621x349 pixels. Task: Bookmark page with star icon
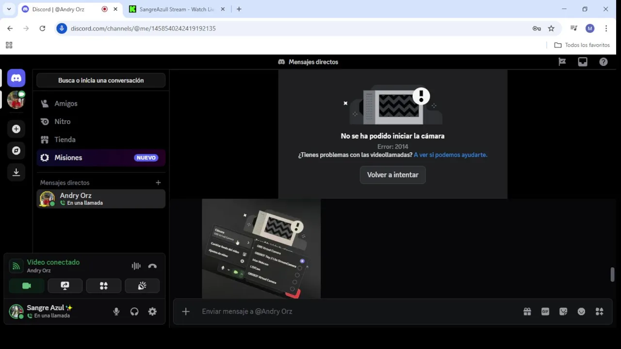click(551, 29)
